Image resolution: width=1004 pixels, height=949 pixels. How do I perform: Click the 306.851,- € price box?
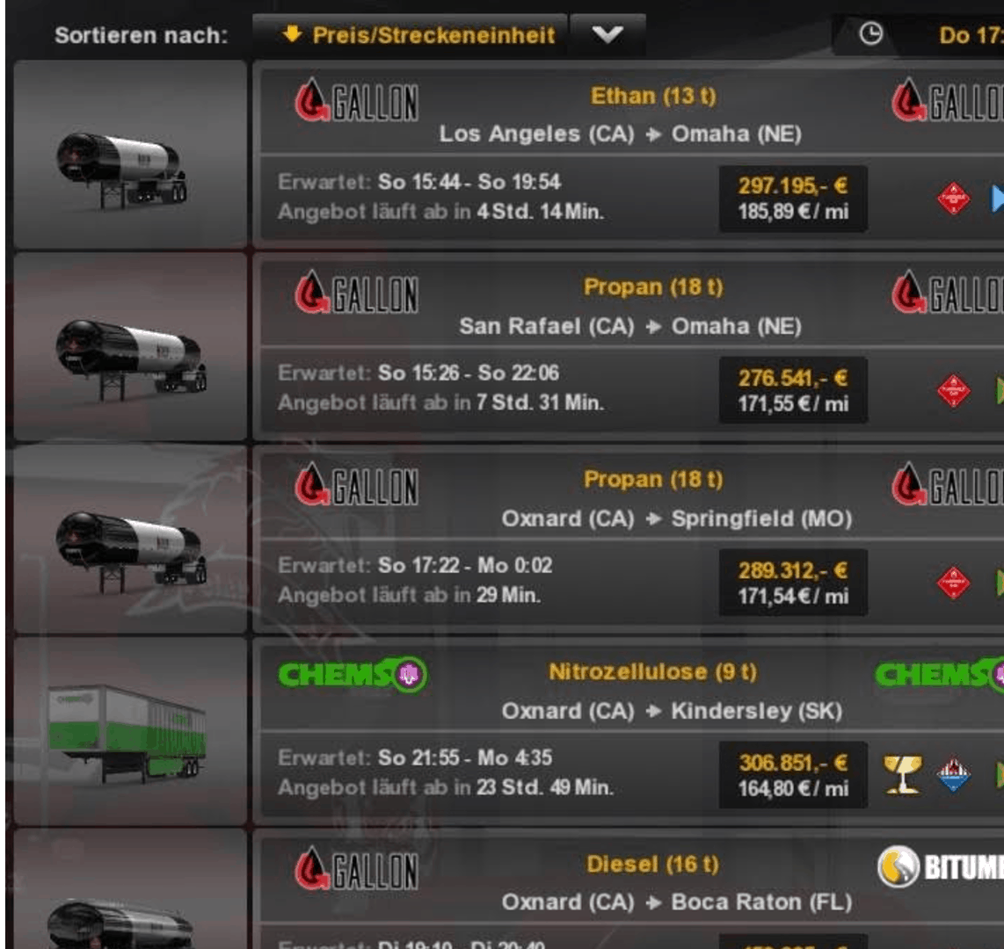[x=793, y=775]
